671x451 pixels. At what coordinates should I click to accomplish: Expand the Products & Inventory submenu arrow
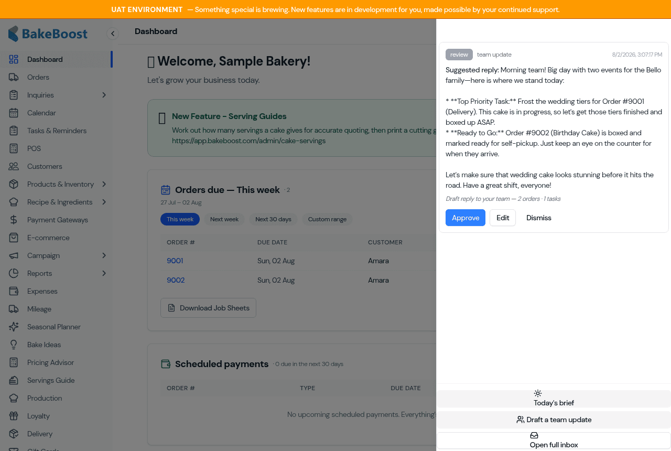tap(104, 184)
